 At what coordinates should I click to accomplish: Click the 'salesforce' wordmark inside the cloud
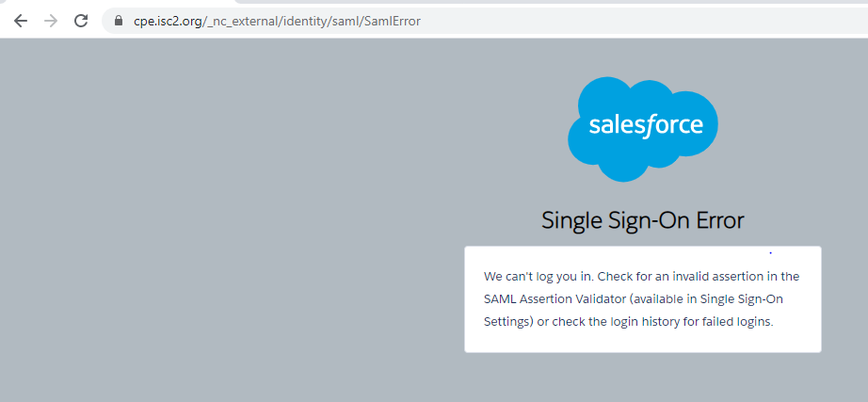pyautogui.click(x=645, y=125)
